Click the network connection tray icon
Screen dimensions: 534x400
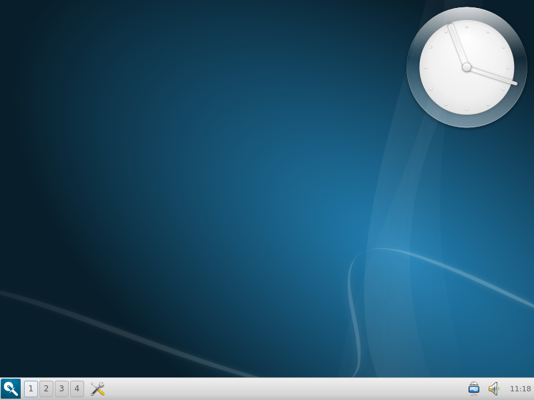click(474, 389)
